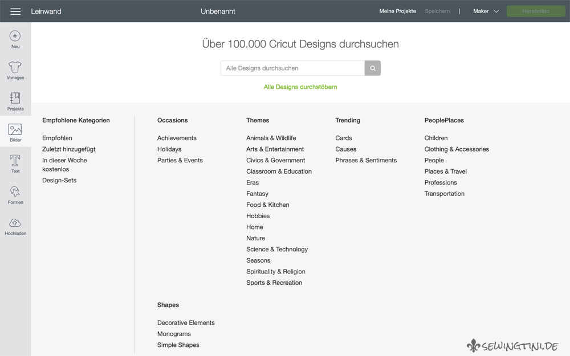
Task: Click the Themes heading
Action: tap(258, 120)
